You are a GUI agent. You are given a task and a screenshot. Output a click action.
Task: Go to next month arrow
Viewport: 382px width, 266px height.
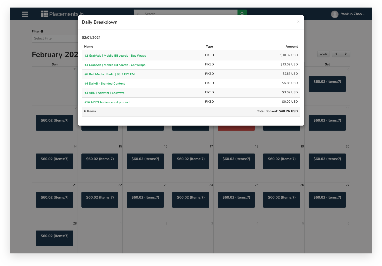(346, 54)
